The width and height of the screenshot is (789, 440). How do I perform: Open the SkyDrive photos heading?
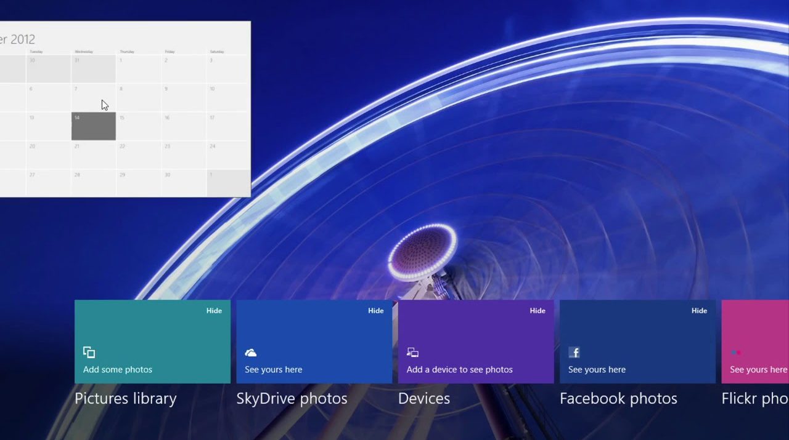pos(292,399)
